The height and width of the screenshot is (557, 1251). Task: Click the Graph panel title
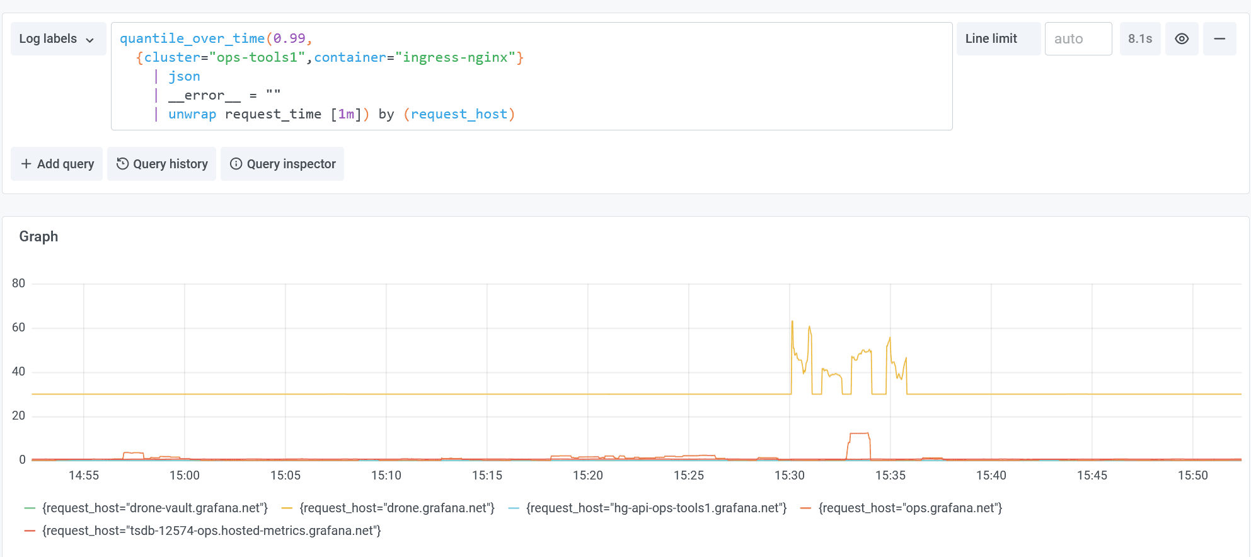[x=38, y=236]
